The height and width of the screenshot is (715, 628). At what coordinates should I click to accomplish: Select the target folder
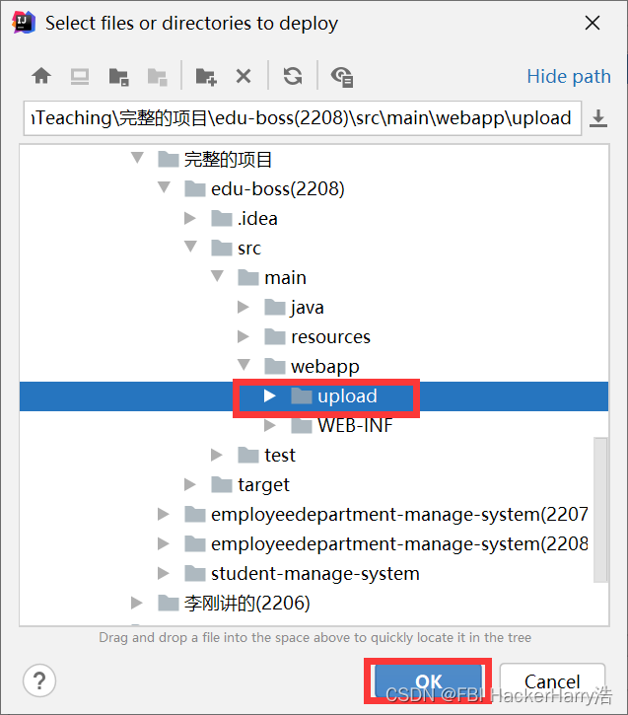[x=250, y=485]
